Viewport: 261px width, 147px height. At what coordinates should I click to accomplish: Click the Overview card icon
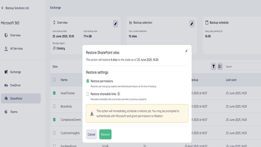point(54,23)
